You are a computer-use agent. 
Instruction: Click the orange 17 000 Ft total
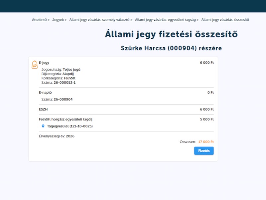coord(206,142)
